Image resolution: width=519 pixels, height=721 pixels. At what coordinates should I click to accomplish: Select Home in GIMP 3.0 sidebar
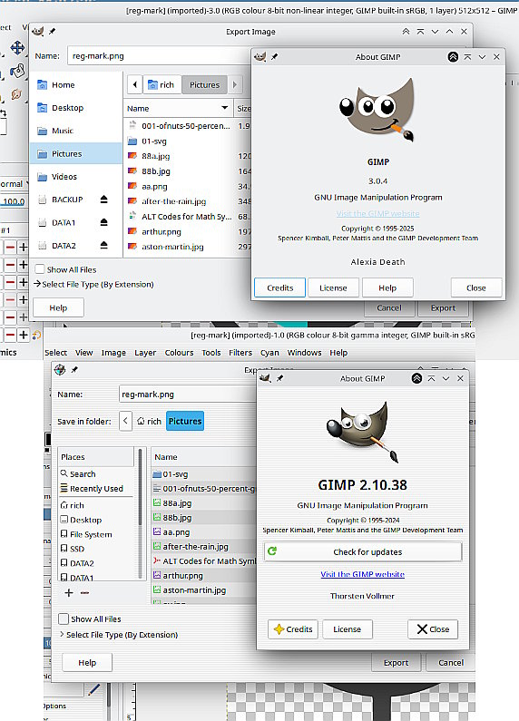pyautogui.click(x=76, y=84)
